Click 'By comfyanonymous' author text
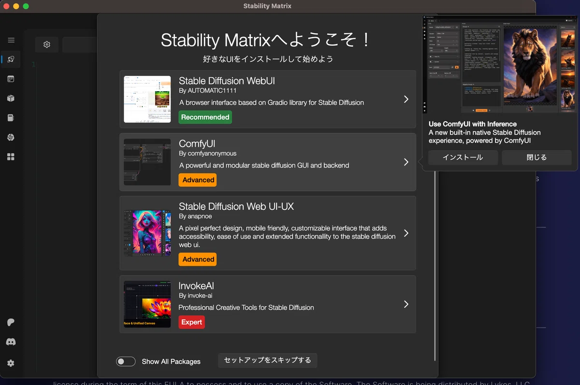Viewport: 580px width, 385px height. coord(207,153)
